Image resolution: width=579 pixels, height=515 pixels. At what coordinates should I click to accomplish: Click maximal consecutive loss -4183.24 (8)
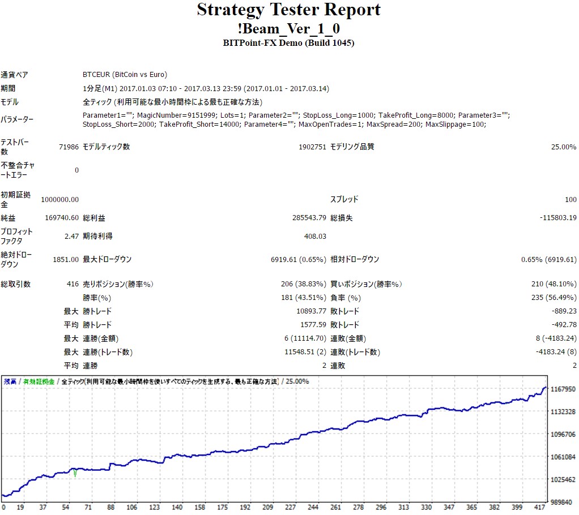point(556,352)
